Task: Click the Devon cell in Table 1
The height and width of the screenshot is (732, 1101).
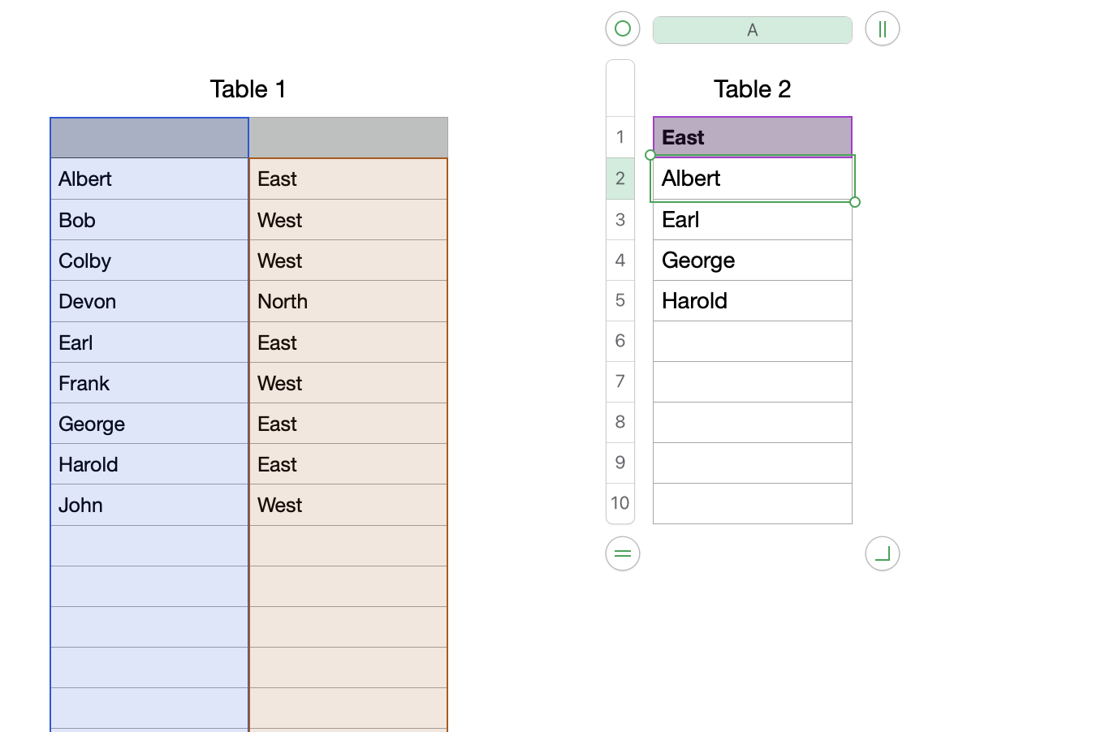Action: pyautogui.click(x=149, y=302)
